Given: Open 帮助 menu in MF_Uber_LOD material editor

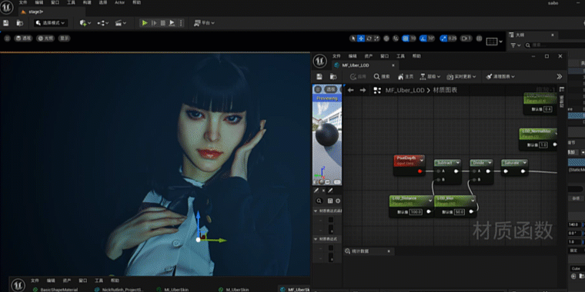Looking at the screenshot, I should [416, 56].
